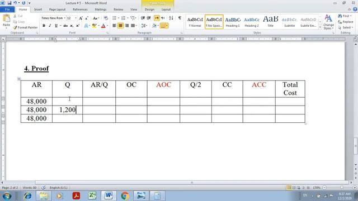358x201 pixels.
Task: Click the Redo icon in Quick Access Toolbar
Action: [x=23, y=3]
